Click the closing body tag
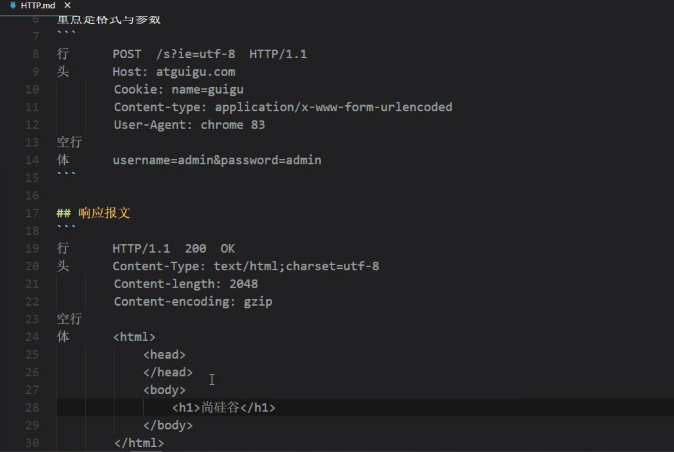674x452 pixels. click(x=168, y=425)
